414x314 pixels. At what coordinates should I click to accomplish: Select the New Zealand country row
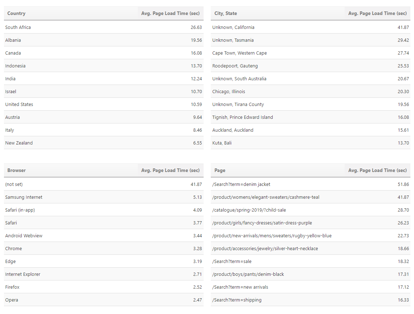(19, 143)
